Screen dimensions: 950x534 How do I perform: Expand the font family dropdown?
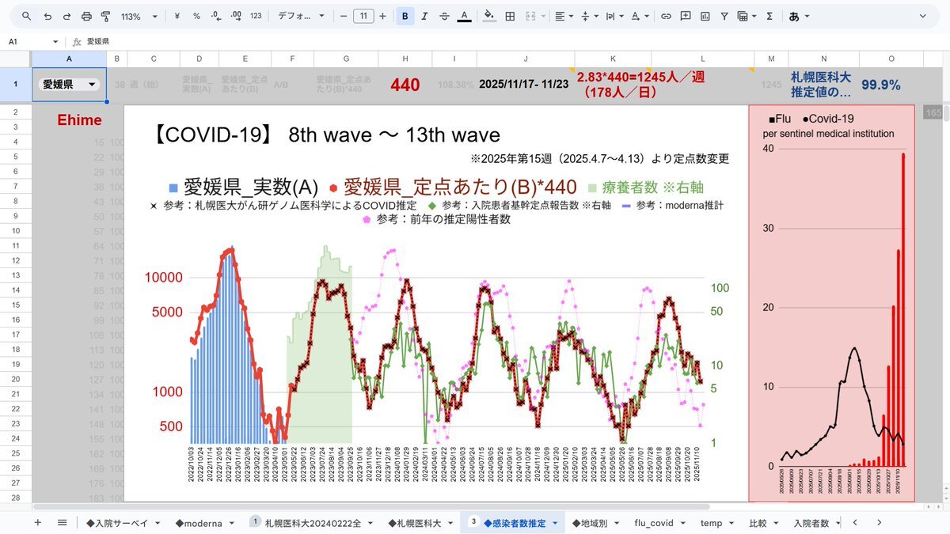tap(301, 16)
